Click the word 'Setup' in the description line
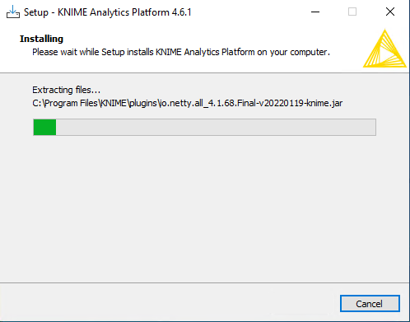The width and height of the screenshot is (410, 322). (x=113, y=52)
